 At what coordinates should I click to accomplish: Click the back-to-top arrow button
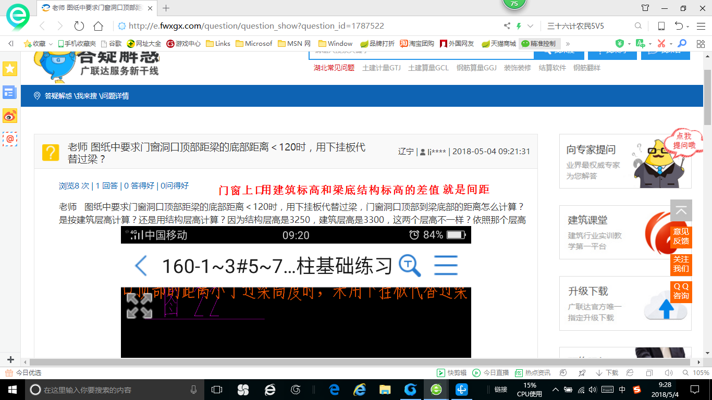[681, 210]
